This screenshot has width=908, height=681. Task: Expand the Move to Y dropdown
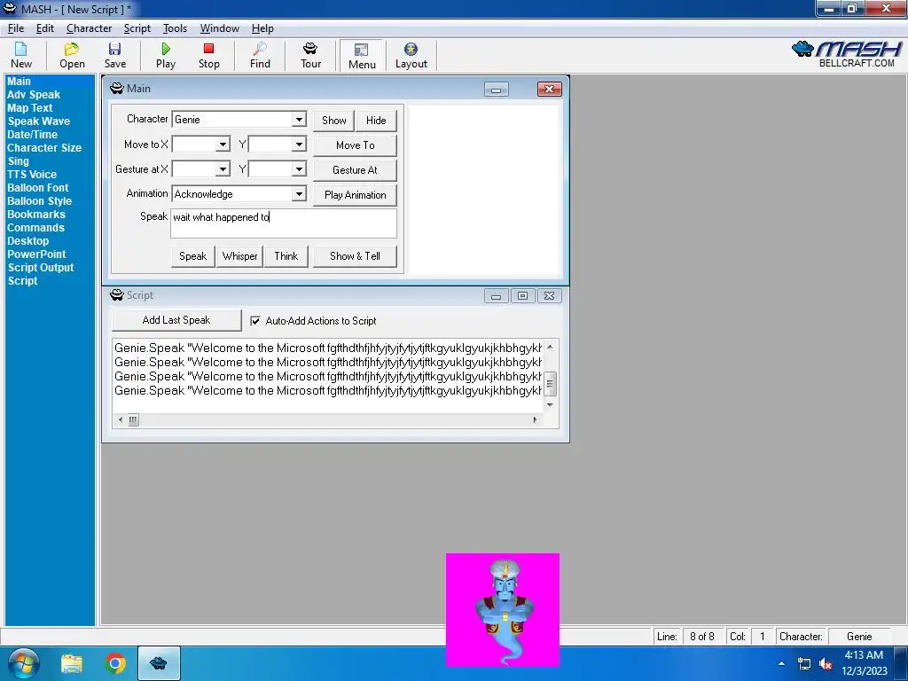point(299,145)
